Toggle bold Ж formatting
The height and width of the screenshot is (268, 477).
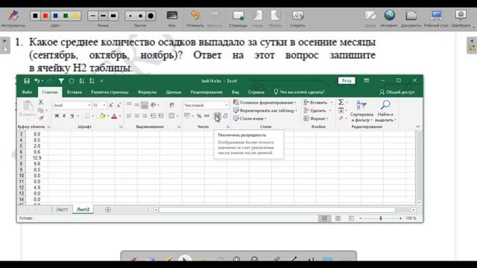57,116
